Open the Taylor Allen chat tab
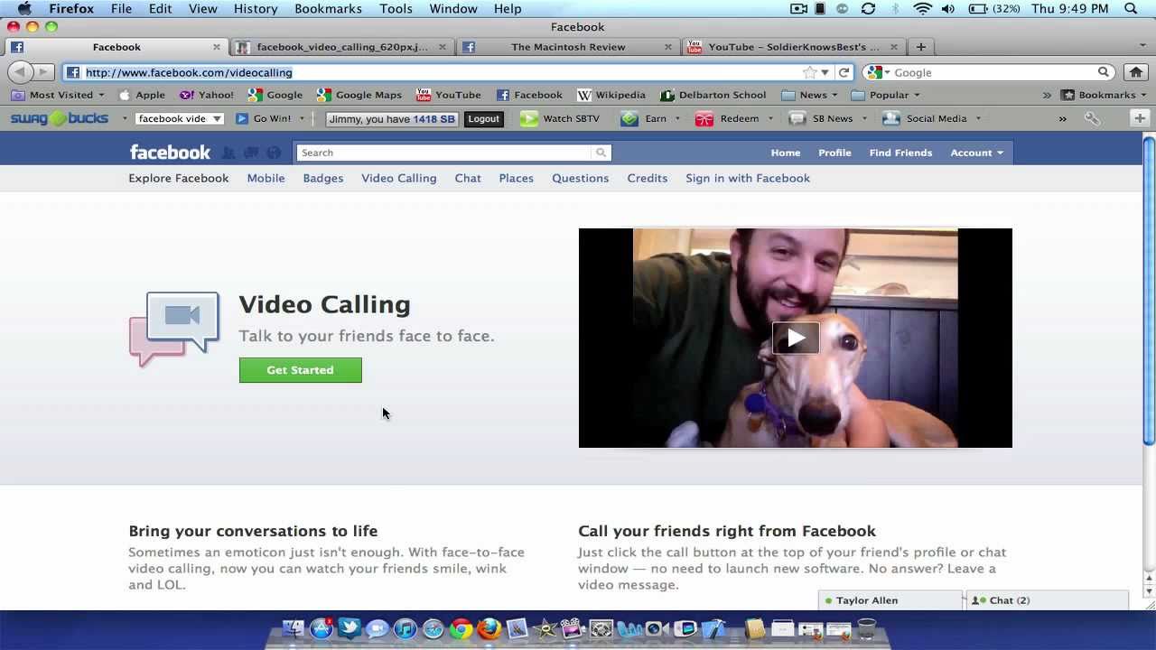The image size is (1156, 650). pos(890,600)
